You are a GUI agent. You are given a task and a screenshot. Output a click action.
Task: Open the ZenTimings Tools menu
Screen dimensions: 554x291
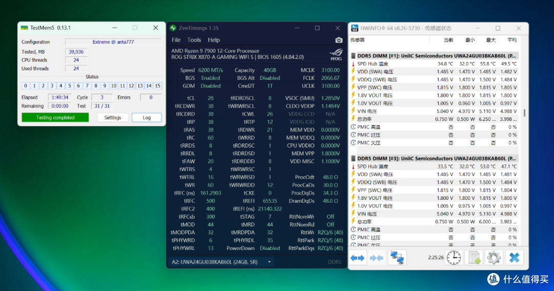194,40
